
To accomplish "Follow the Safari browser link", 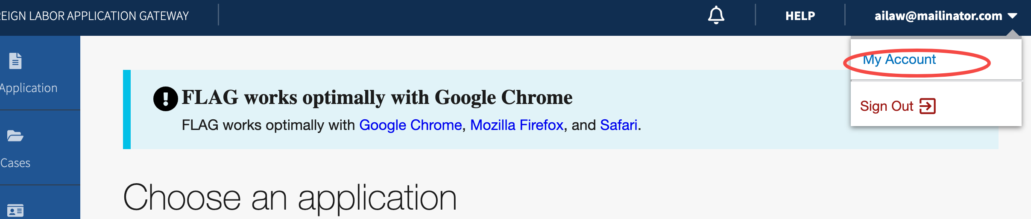I will 619,125.
